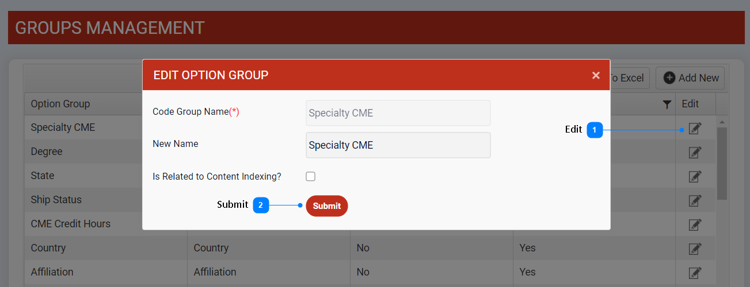
Task: Click the grid's vertical scrollbar thumb
Action: pos(722,164)
